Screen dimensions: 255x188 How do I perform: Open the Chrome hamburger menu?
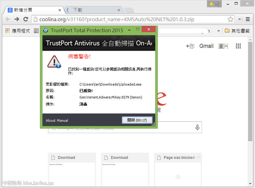point(248,19)
